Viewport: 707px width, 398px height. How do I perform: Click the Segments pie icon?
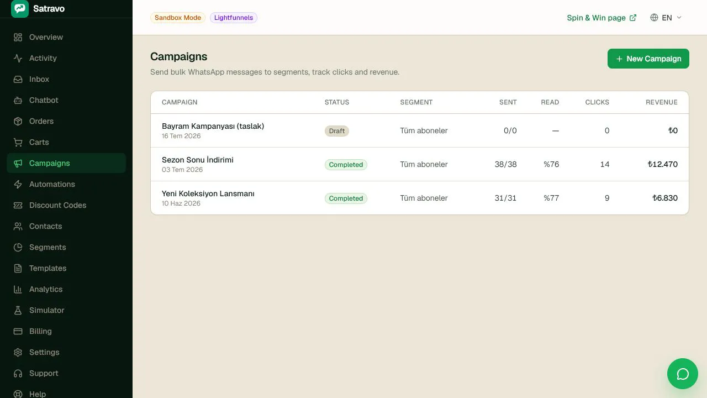[18, 247]
